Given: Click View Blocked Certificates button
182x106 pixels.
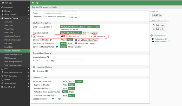Looking at the screenshot, I should click(x=86, y=40).
